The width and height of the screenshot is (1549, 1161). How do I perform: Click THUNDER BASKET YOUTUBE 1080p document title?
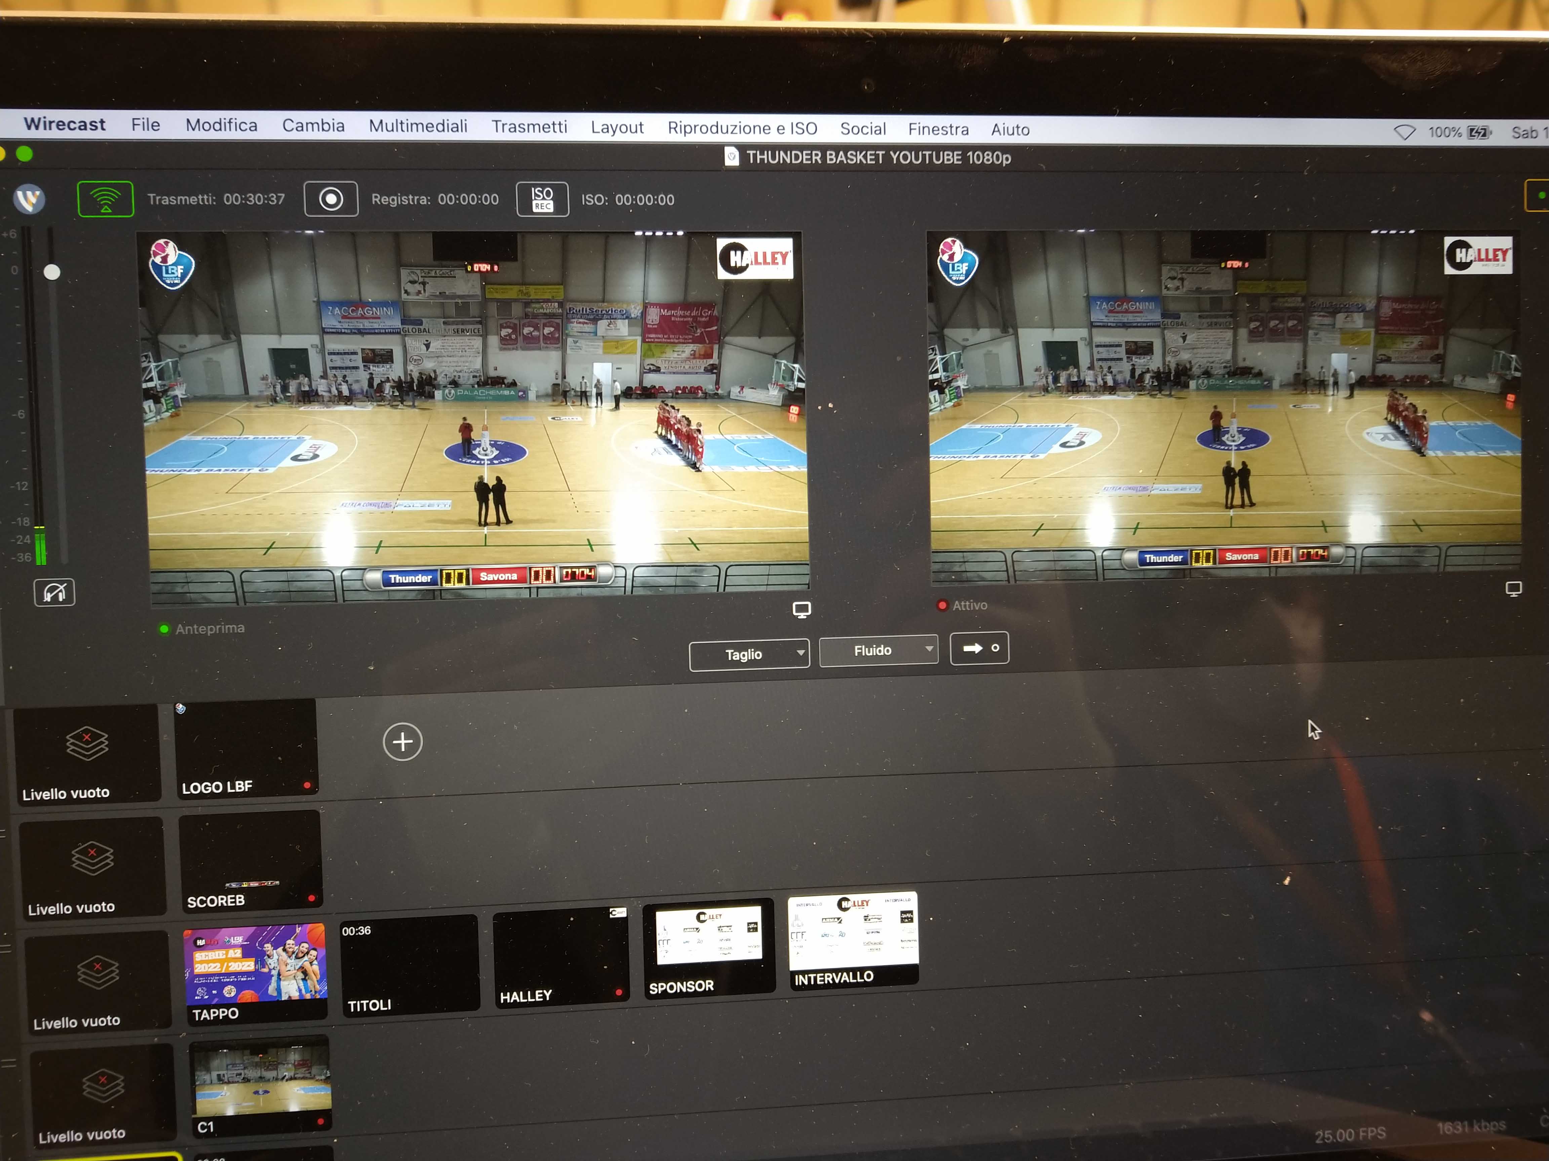click(878, 158)
